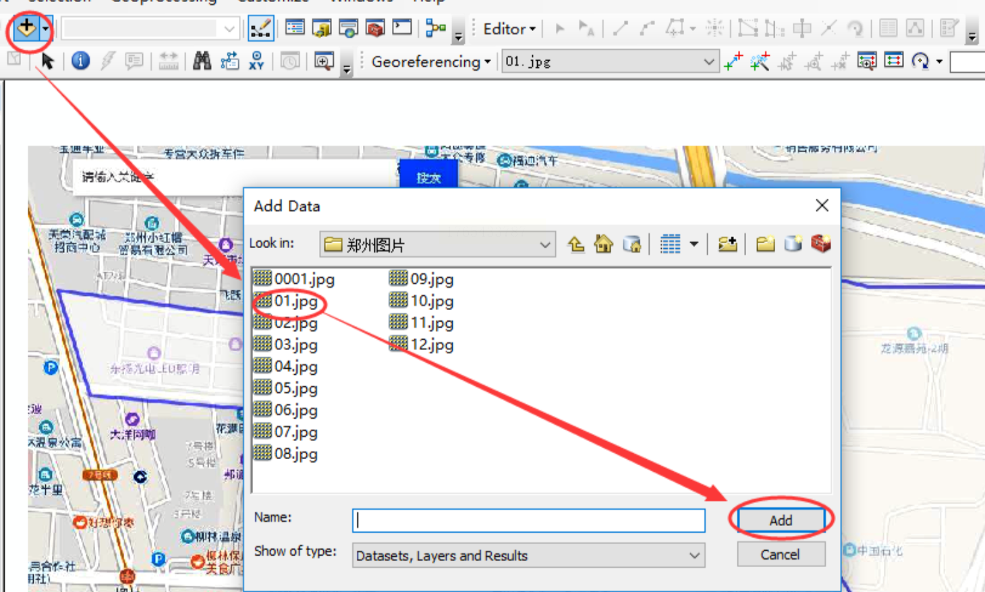
Task: Click the Name input field
Action: click(528, 520)
